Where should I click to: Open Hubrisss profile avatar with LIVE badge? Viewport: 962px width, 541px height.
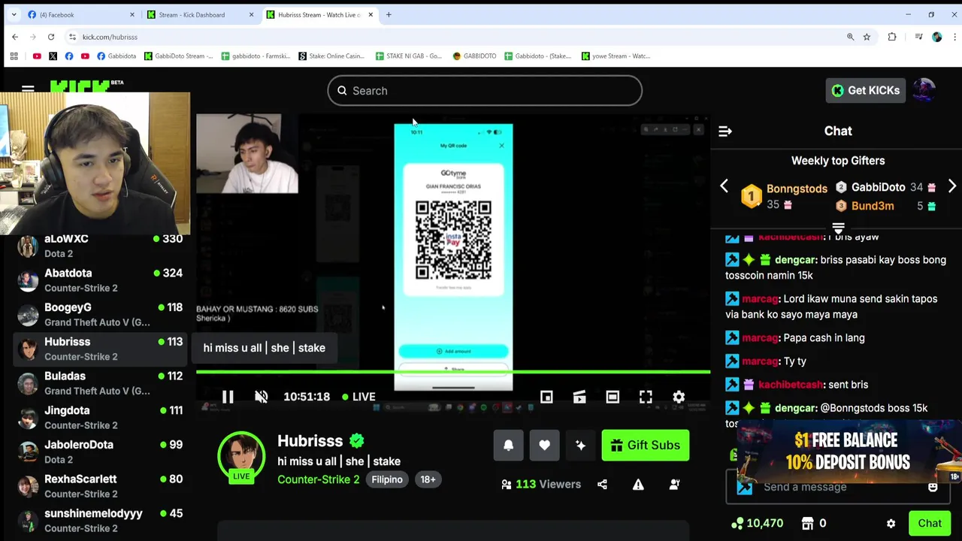241,456
